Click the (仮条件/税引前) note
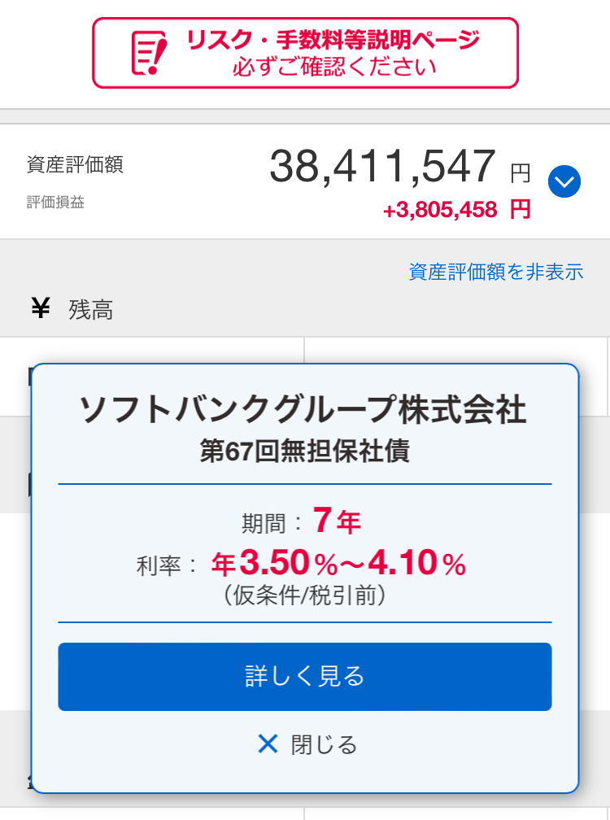Screen dimensions: 610x820 point(303,596)
